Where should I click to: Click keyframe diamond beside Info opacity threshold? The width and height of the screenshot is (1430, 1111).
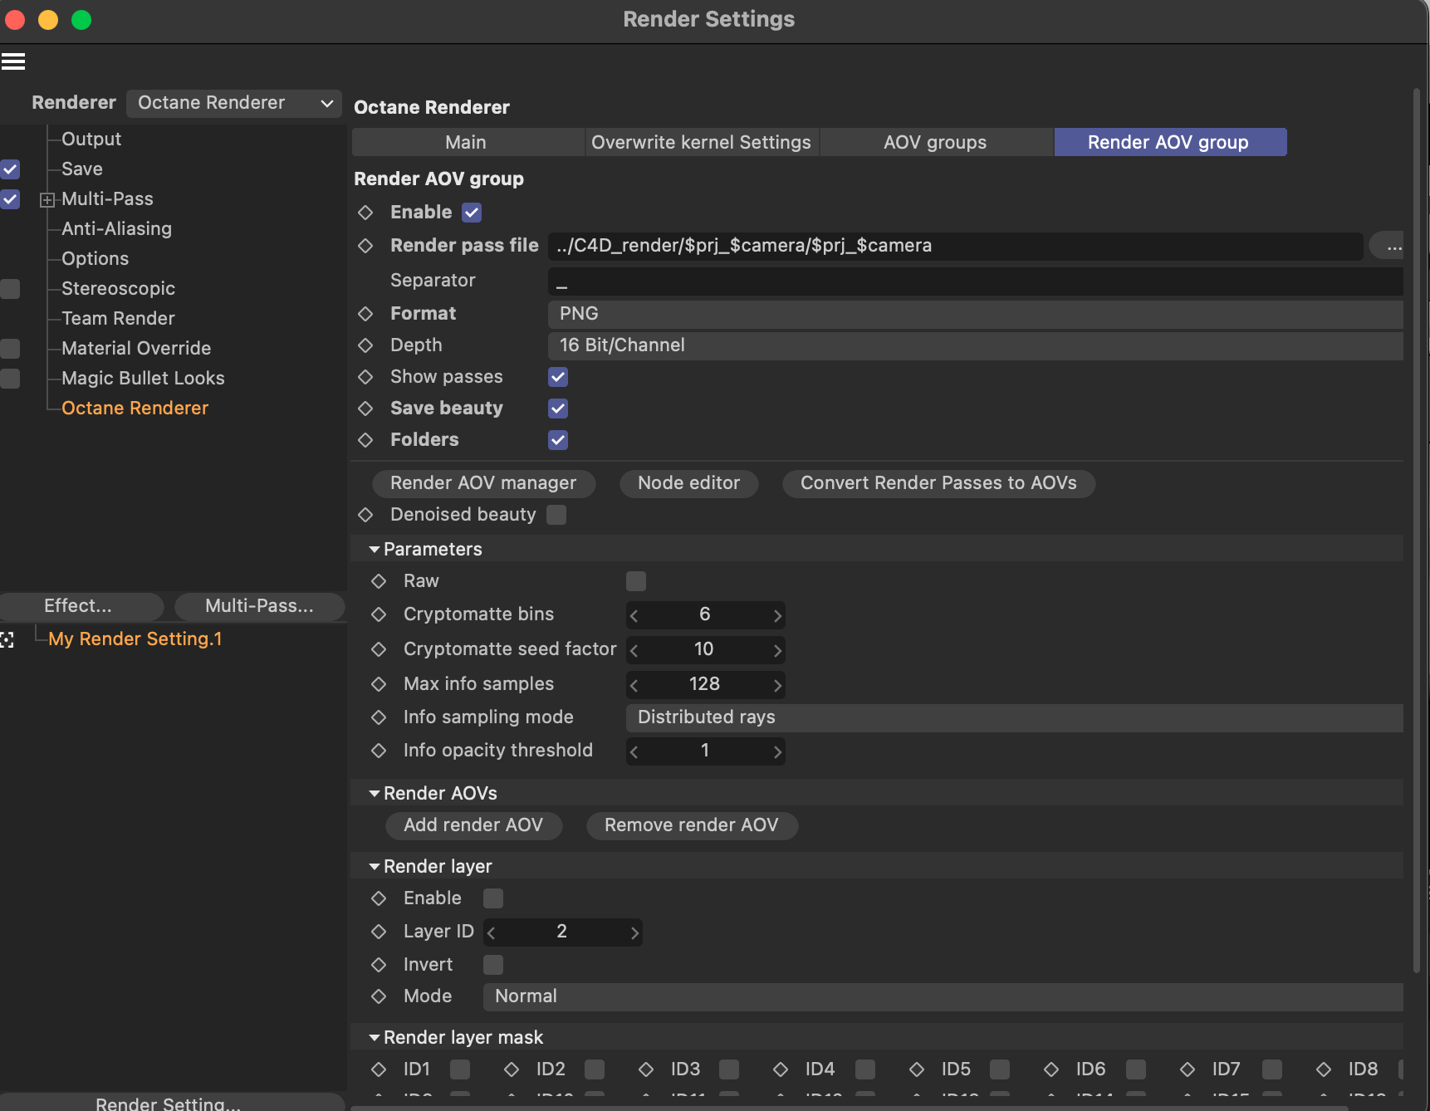(379, 751)
